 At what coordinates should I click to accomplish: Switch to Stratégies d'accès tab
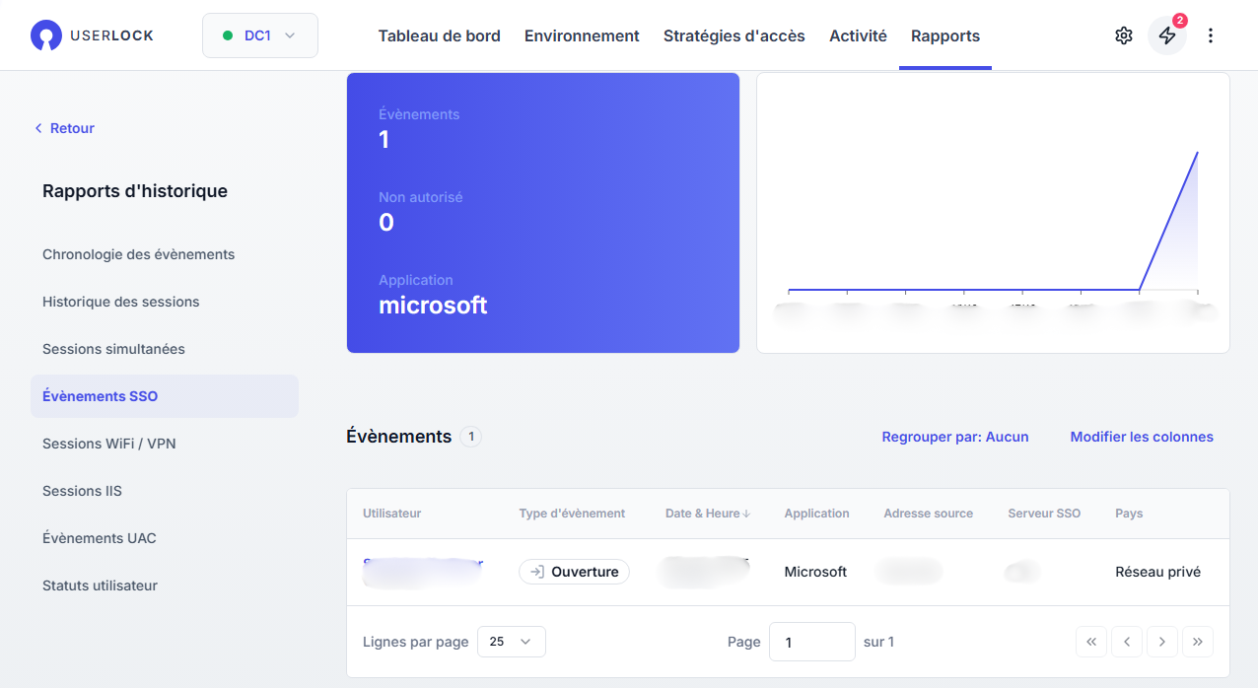(734, 35)
